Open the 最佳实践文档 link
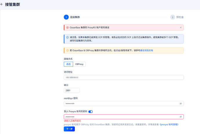Viewport: 200px width, 134px height. (146, 50)
